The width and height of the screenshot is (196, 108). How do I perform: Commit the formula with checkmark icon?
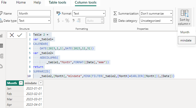[20, 35]
